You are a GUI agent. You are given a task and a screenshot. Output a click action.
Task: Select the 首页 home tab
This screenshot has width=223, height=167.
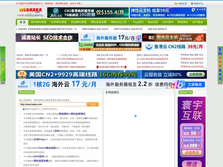coord(23,22)
